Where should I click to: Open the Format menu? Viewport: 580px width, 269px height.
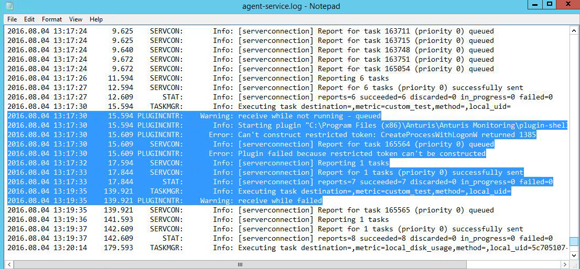pos(52,19)
